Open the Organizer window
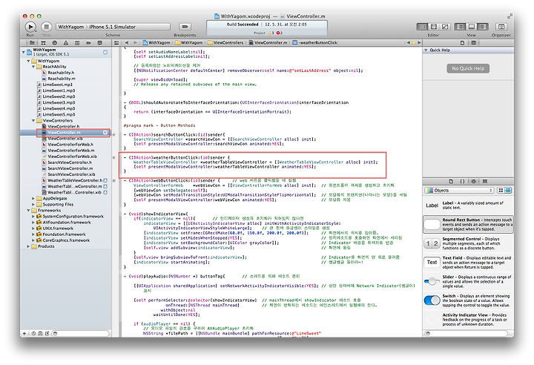The image size is (534, 365). point(501,27)
